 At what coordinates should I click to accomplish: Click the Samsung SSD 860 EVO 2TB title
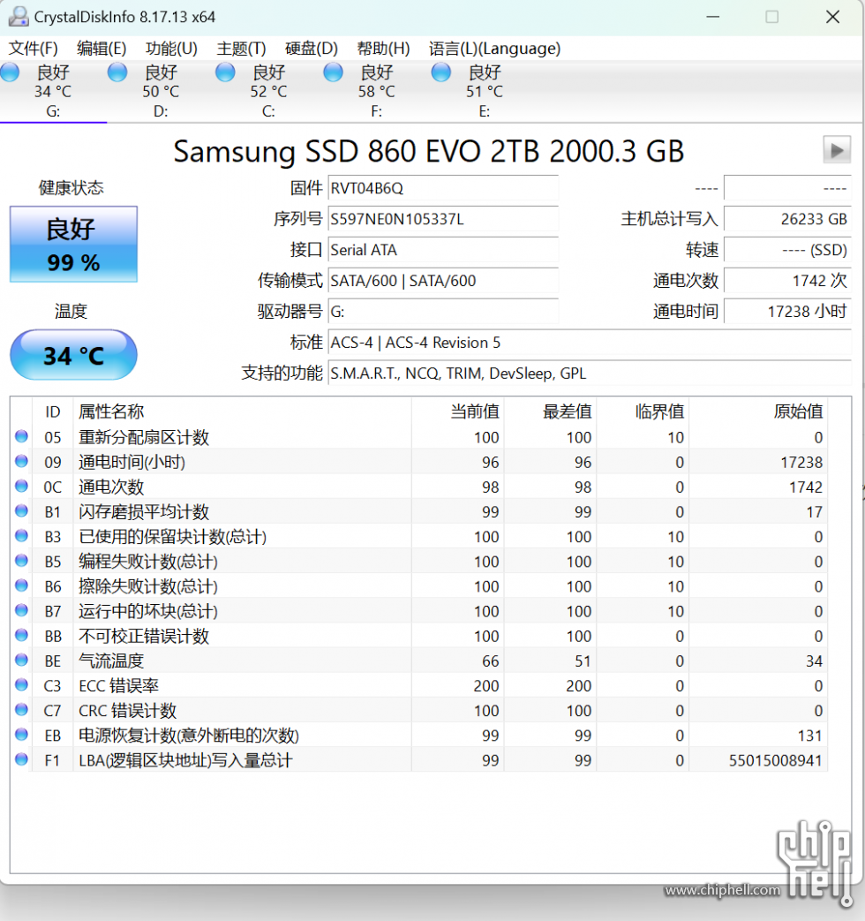coord(429,151)
